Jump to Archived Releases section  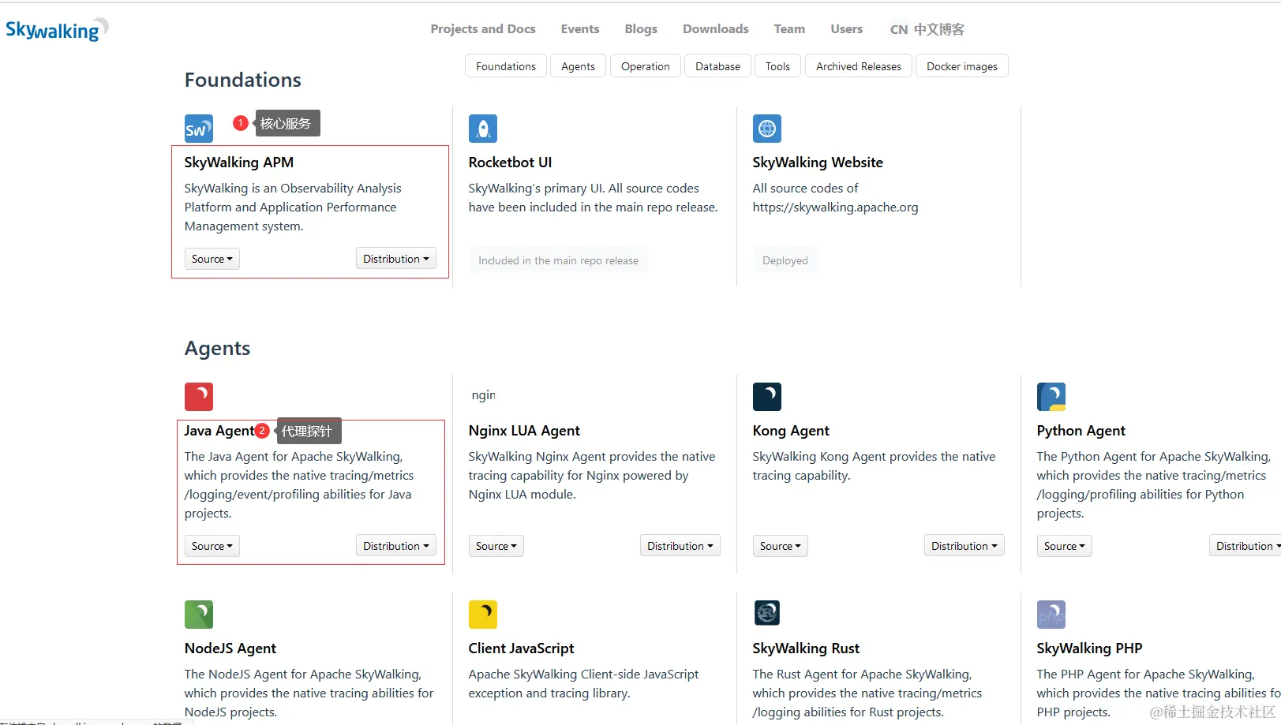tap(859, 66)
